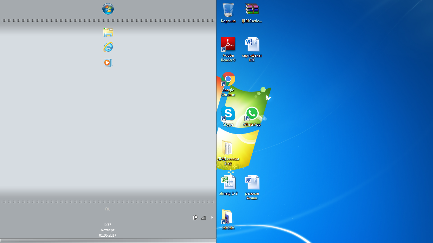The width and height of the screenshot is (433, 243).
Task: Select the Skype desktop shortcut
Action: point(228,116)
